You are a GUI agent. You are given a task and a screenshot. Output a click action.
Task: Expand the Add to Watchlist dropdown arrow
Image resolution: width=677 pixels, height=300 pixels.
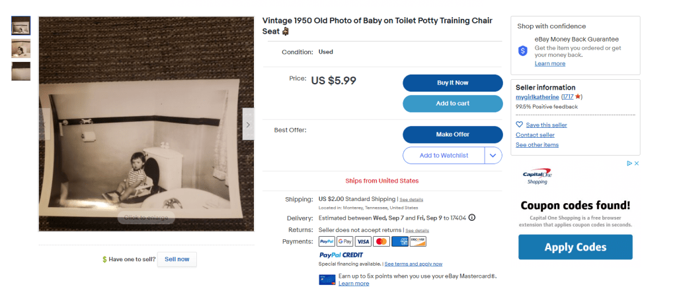[493, 156]
